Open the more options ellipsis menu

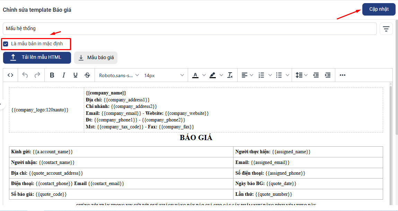pyautogui.click(x=343, y=75)
